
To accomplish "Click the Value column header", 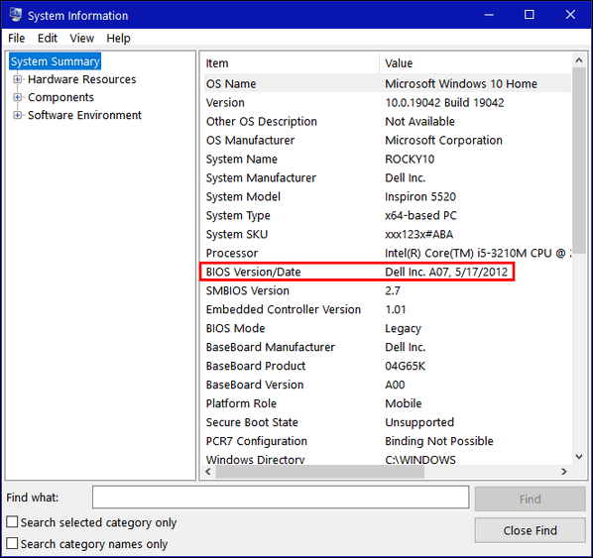I will click(475, 63).
